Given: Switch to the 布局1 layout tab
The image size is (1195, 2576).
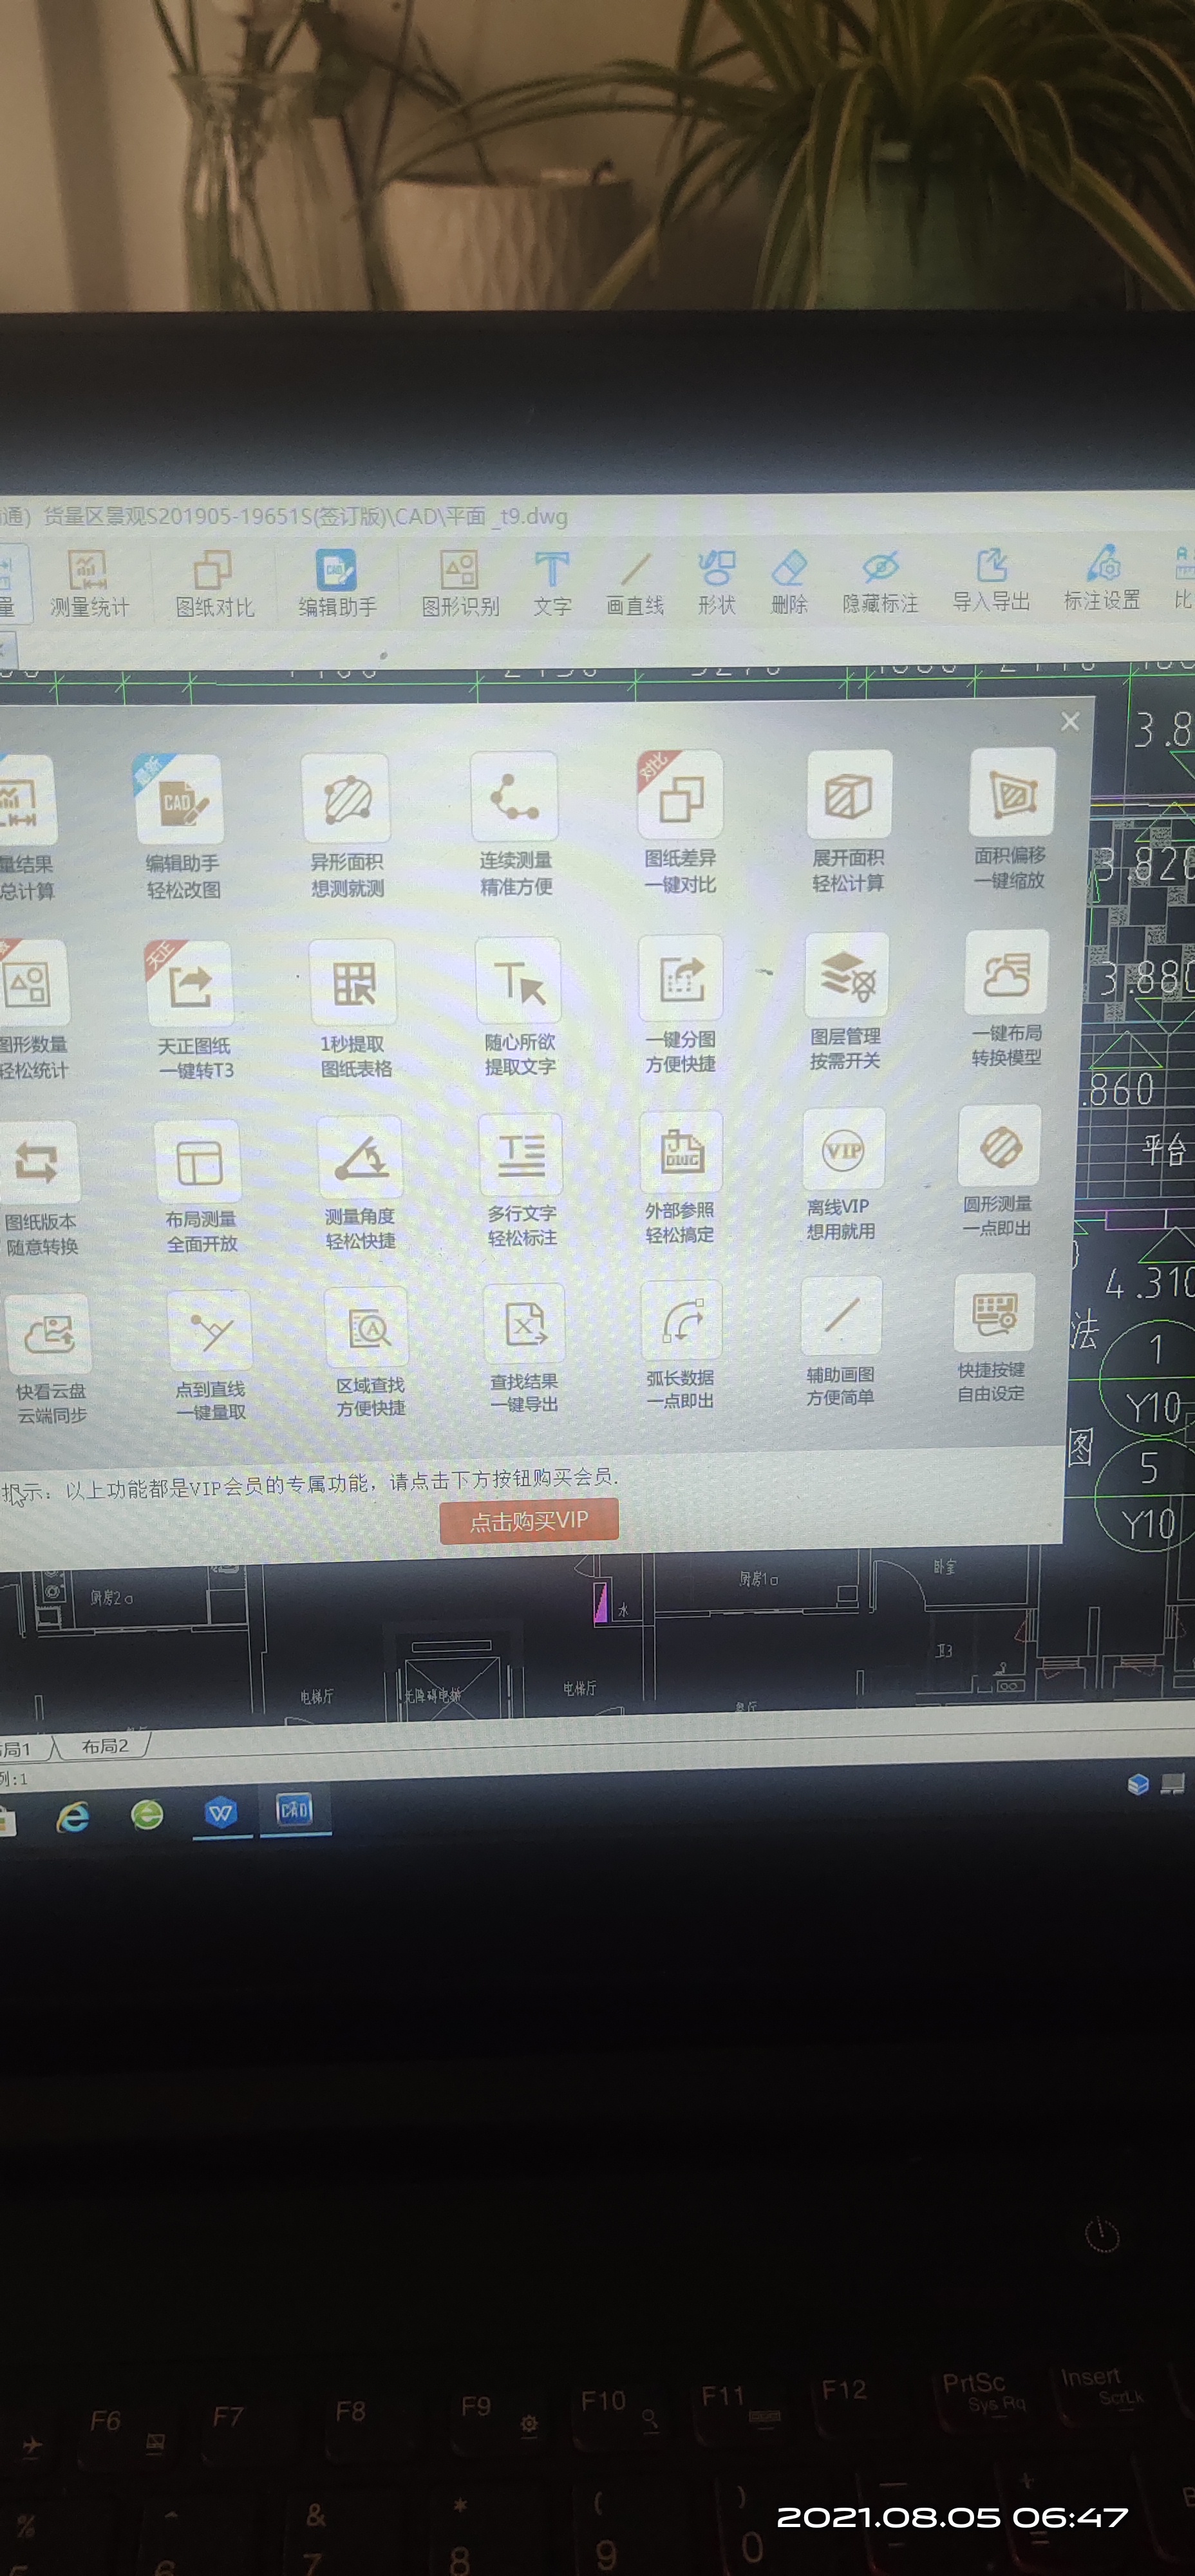Looking at the screenshot, I should [17, 1749].
